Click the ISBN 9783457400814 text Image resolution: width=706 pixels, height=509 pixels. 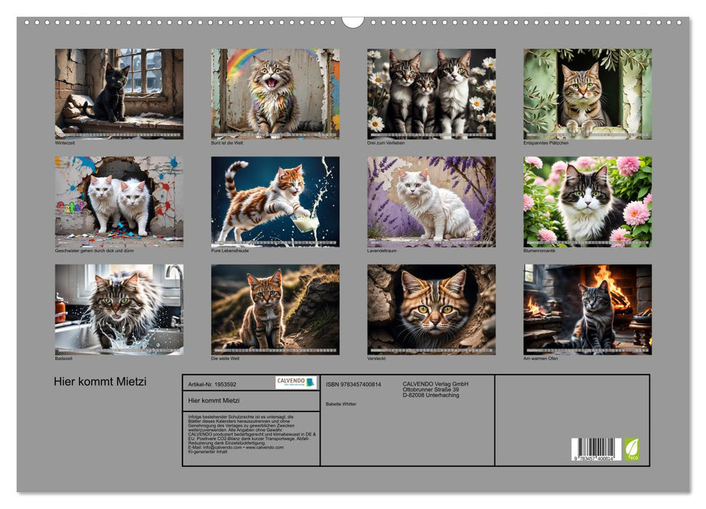coord(353,384)
